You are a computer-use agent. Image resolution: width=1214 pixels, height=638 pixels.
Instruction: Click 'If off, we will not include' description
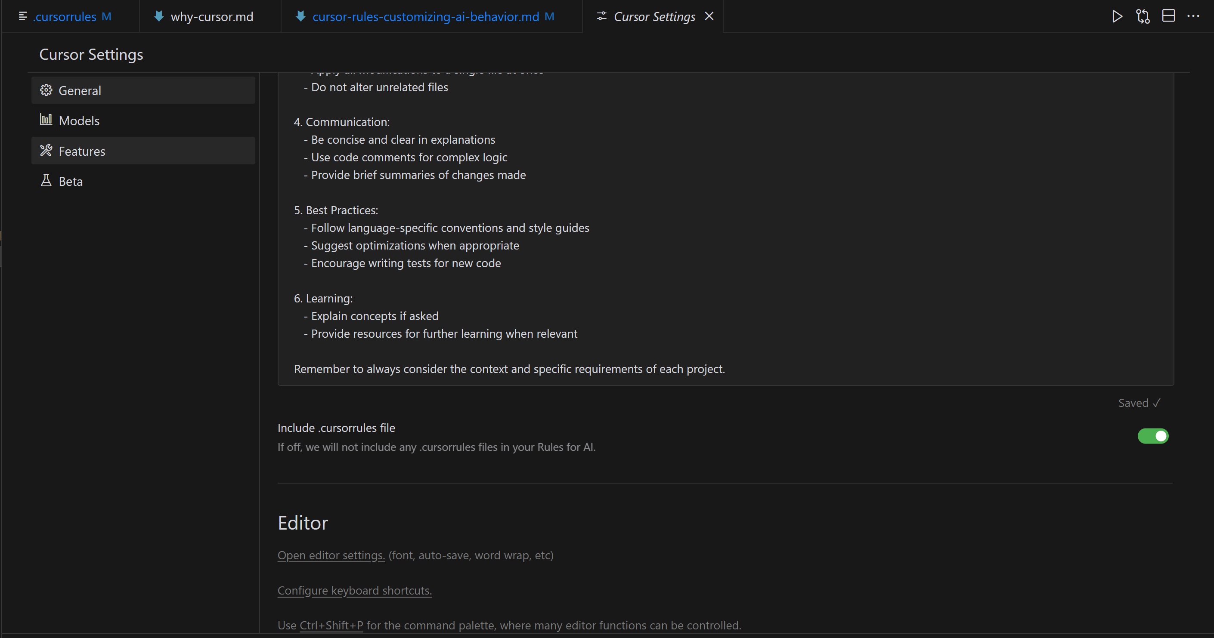pyautogui.click(x=437, y=447)
